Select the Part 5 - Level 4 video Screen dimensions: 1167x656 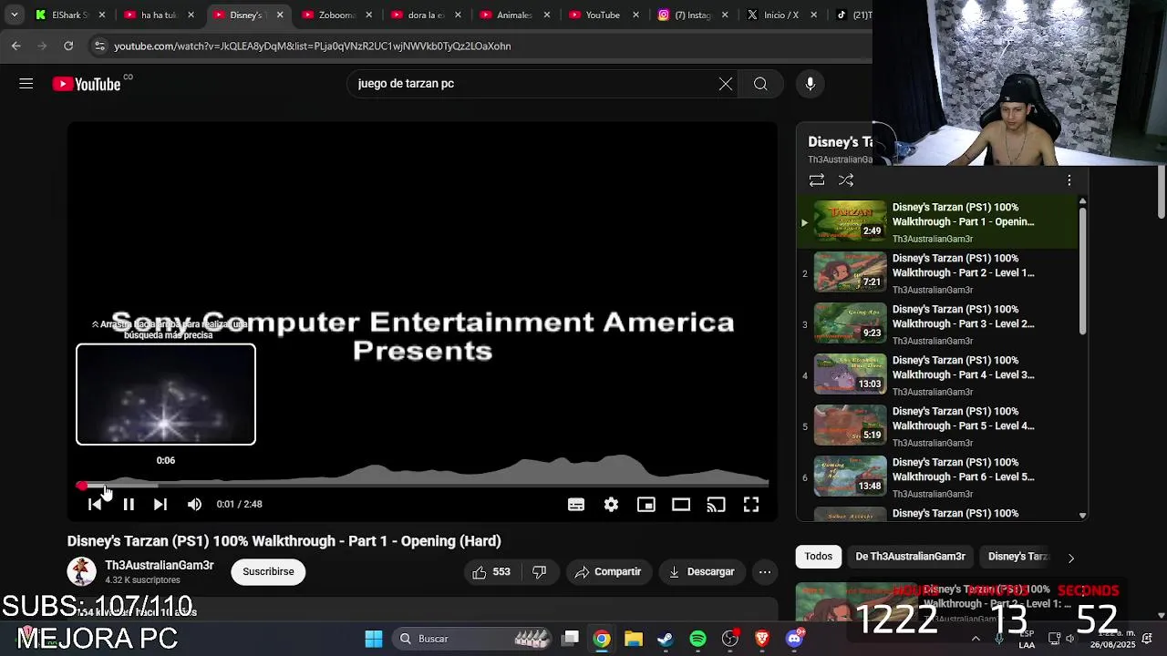click(938, 426)
